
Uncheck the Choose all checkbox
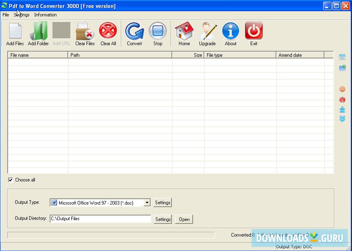pyautogui.click(x=11, y=179)
